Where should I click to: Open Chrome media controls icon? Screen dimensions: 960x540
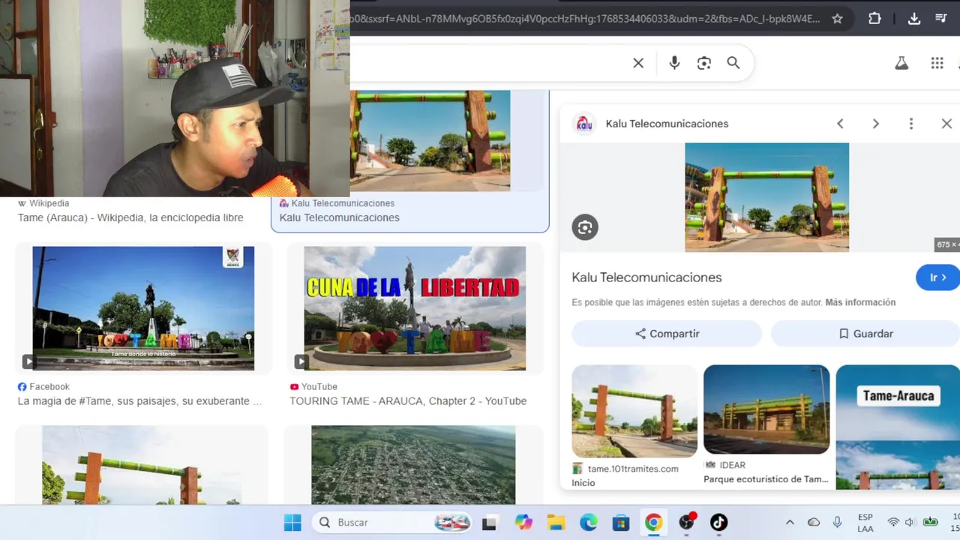(x=942, y=19)
